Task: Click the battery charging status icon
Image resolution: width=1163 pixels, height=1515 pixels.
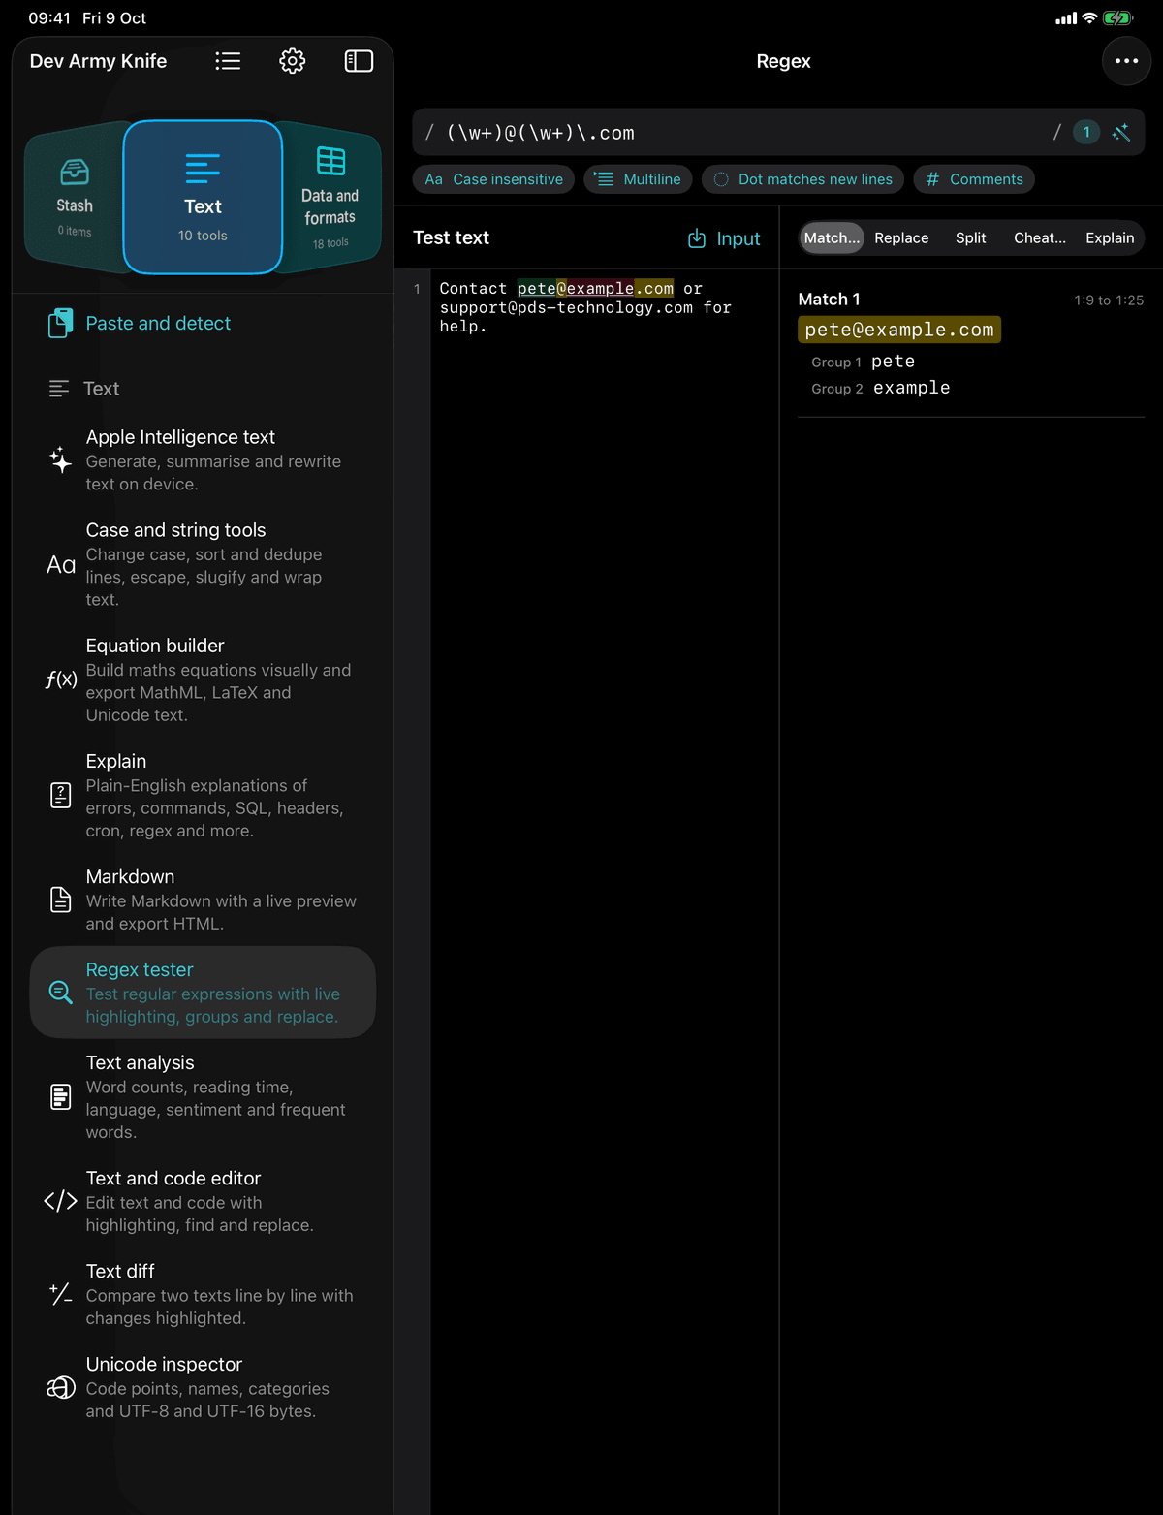Action: [x=1117, y=18]
